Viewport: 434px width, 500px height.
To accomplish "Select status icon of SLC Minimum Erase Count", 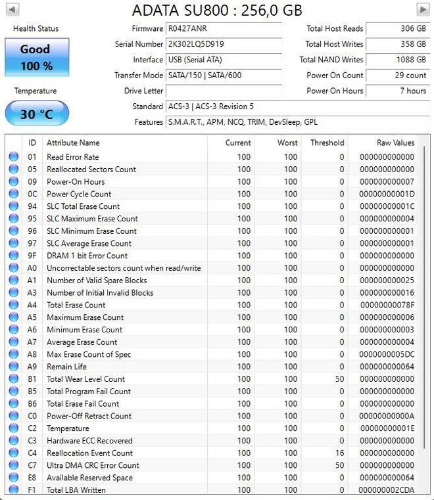I will coord(14,231).
